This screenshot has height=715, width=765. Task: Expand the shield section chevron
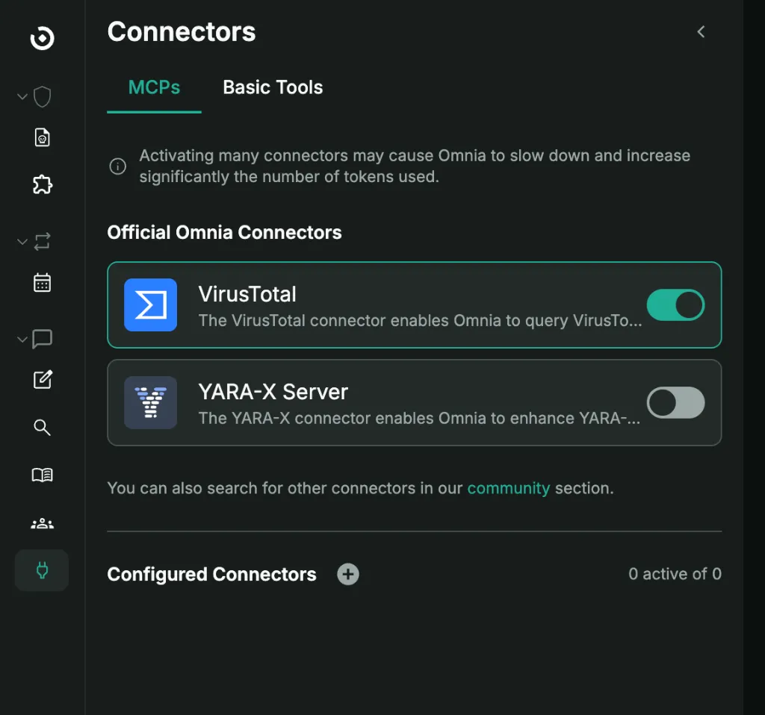[x=22, y=96]
